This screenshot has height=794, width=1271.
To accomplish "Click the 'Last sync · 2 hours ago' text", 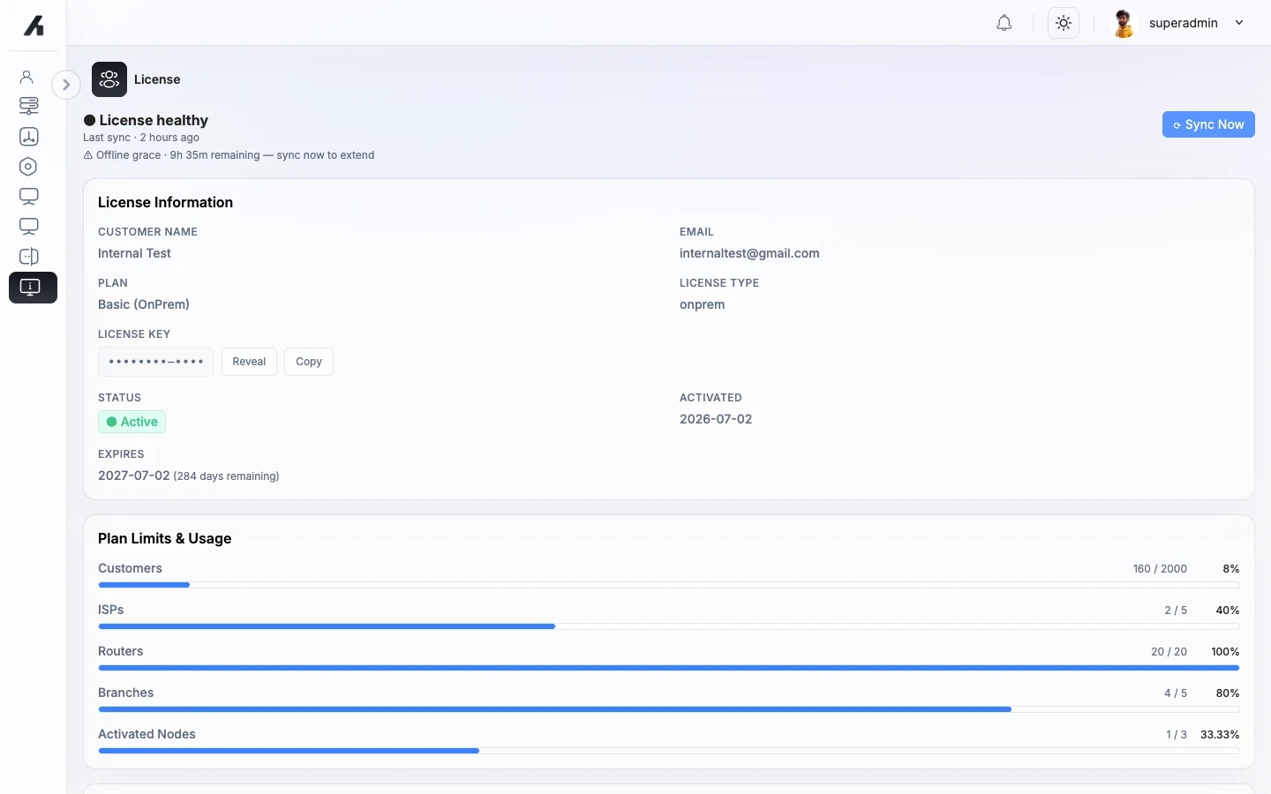I will click(x=141, y=138).
